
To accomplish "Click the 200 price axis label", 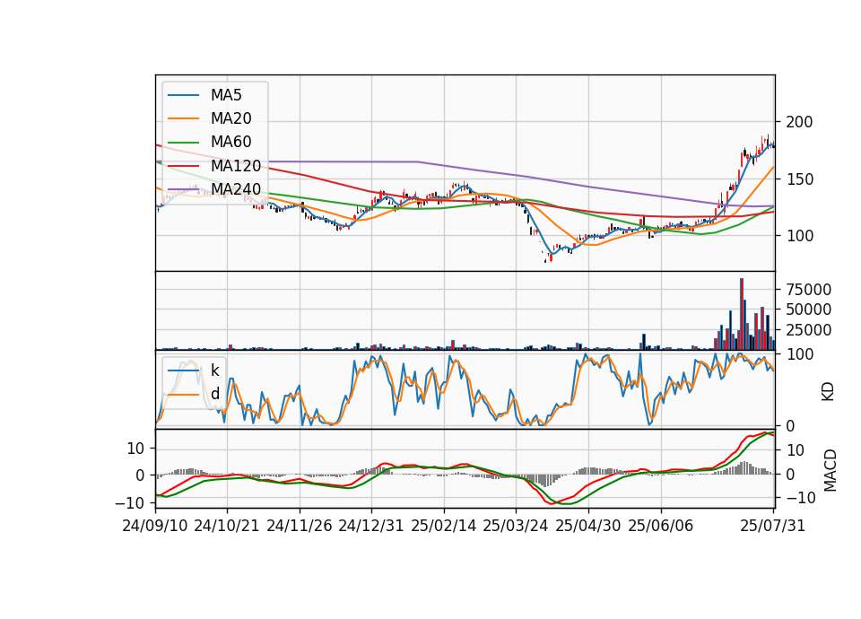I will pyautogui.click(x=799, y=122).
